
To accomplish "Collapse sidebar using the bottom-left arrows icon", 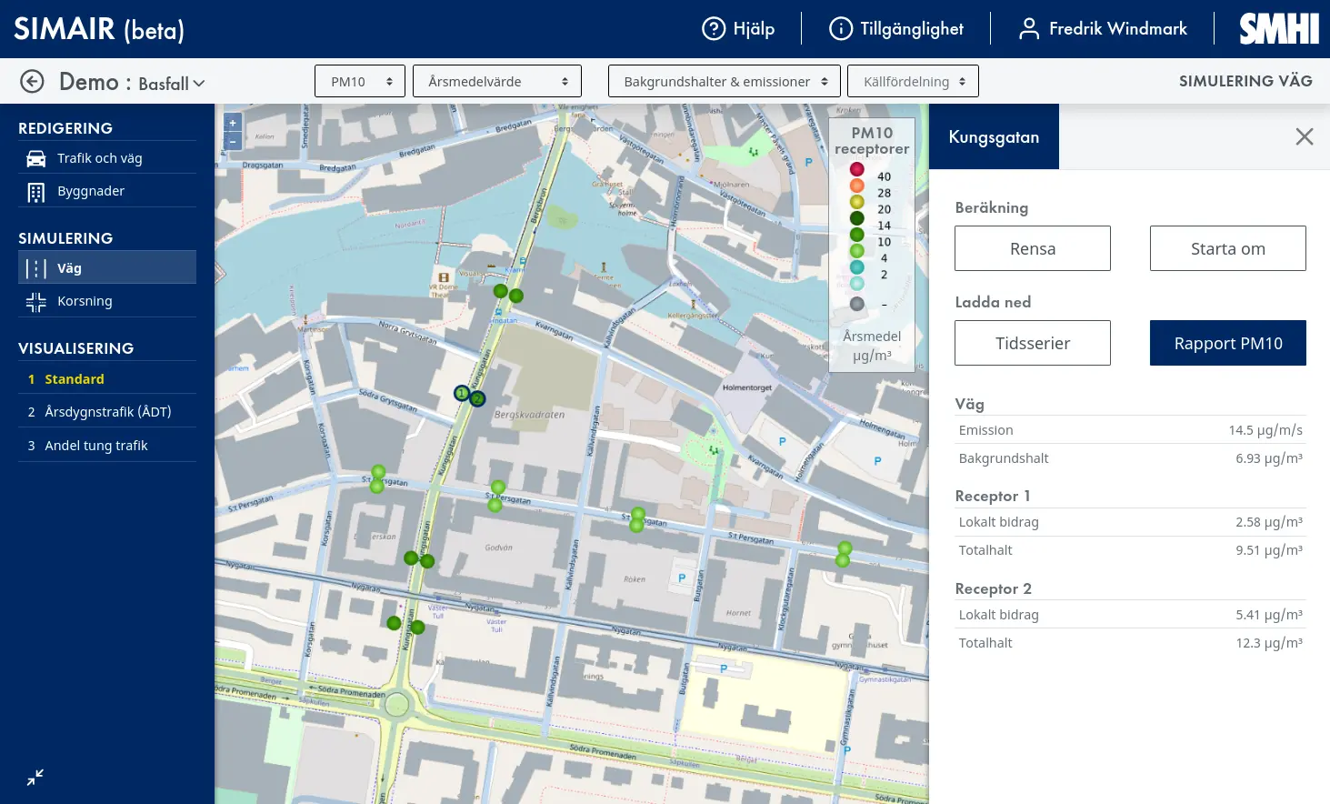I will click(35, 778).
